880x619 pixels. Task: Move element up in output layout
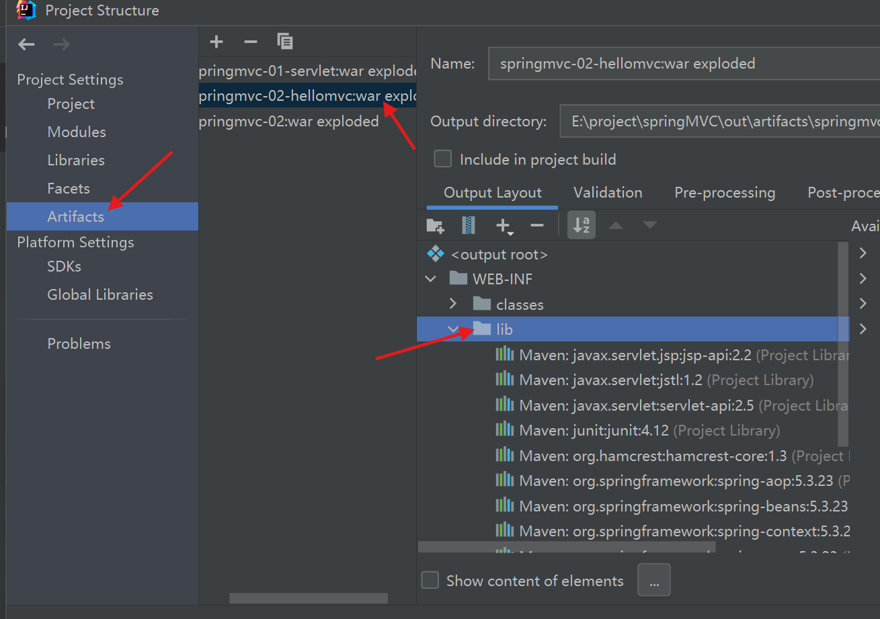[x=616, y=226]
